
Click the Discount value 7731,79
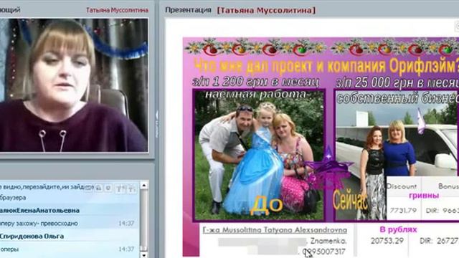(403, 210)
